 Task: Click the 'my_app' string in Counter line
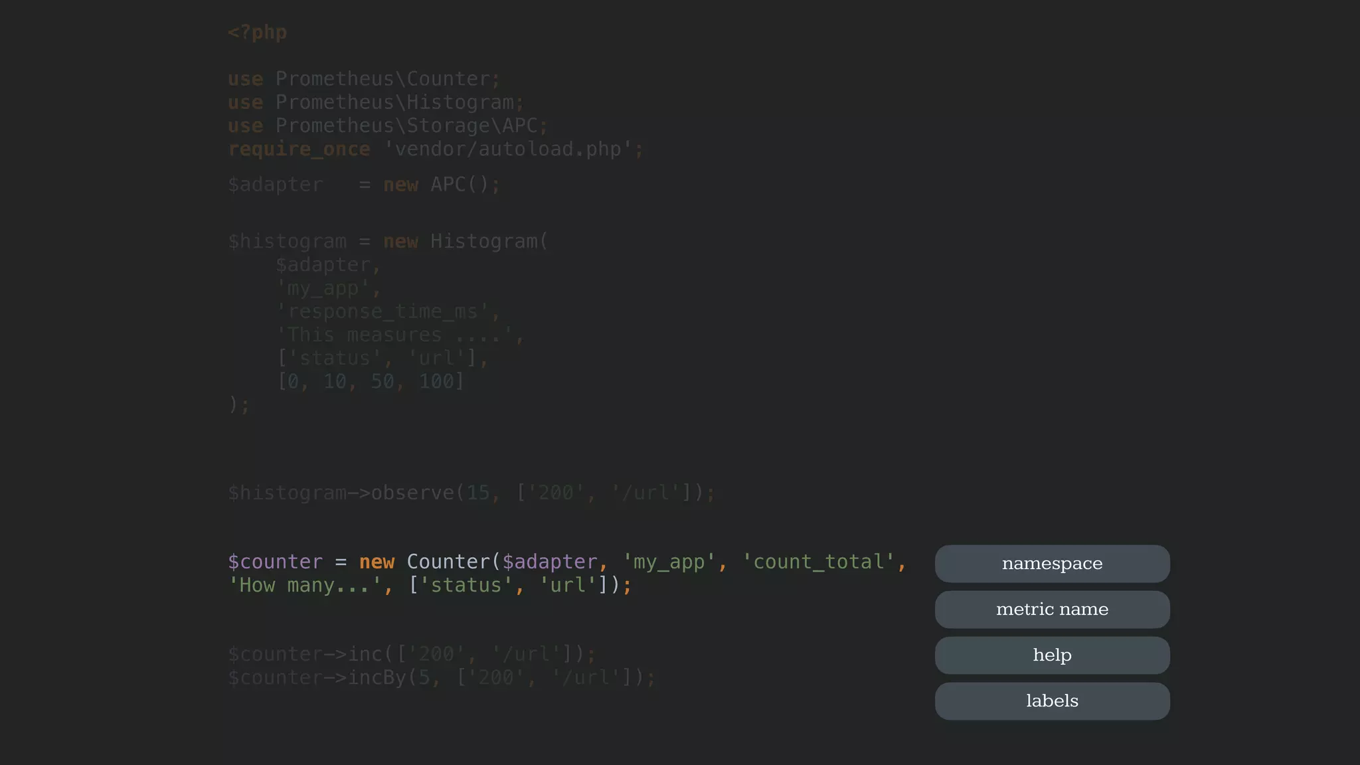[669, 562]
